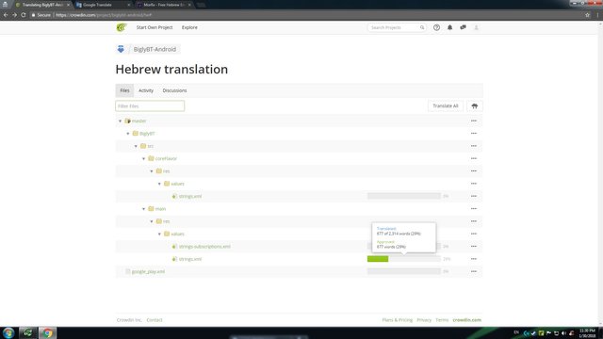Click the Plans & Pricing footer link

tap(397, 320)
